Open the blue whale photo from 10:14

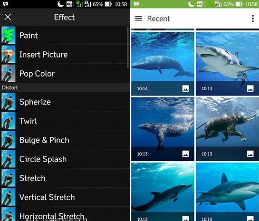coord(163,64)
